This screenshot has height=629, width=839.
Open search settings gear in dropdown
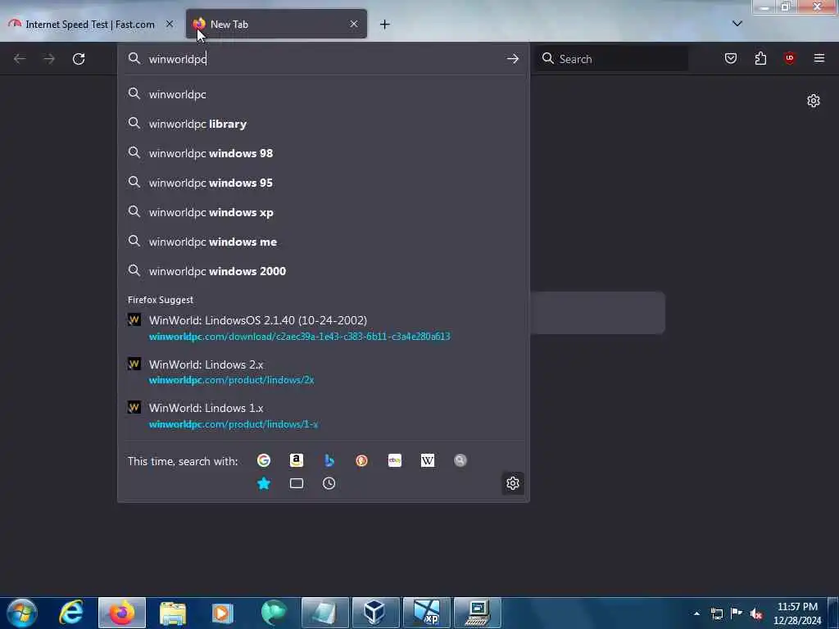(513, 483)
